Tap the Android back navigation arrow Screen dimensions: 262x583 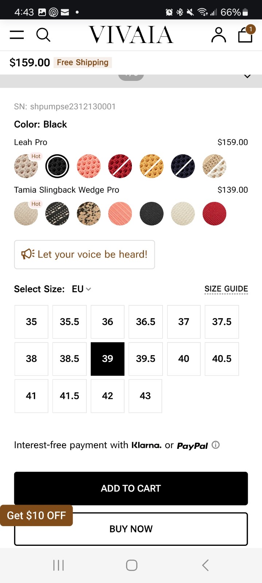pos(206,565)
